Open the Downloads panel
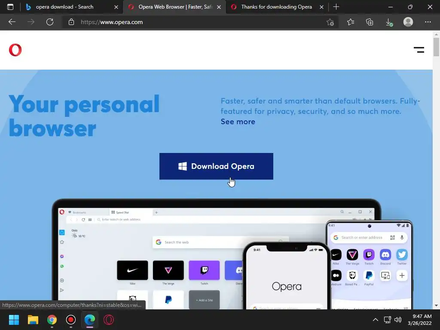The width and height of the screenshot is (440, 330). (x=389, y=22)
